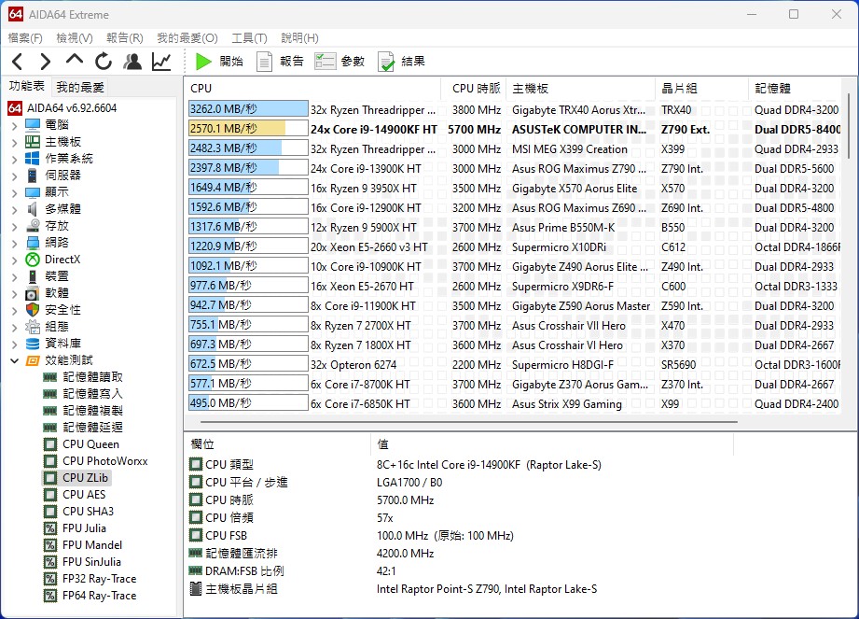Open the 工具(T) menu
The width and height of the screenshot is (859, 619).
pos(249,38)
